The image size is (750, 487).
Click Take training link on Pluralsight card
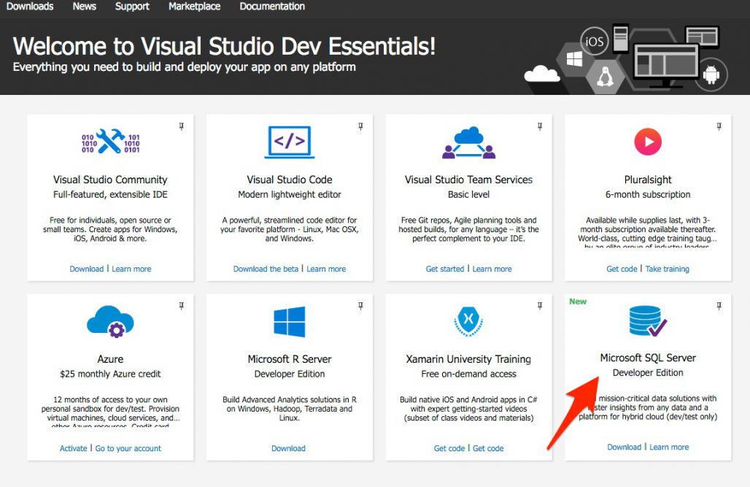(x=668, y=269)
